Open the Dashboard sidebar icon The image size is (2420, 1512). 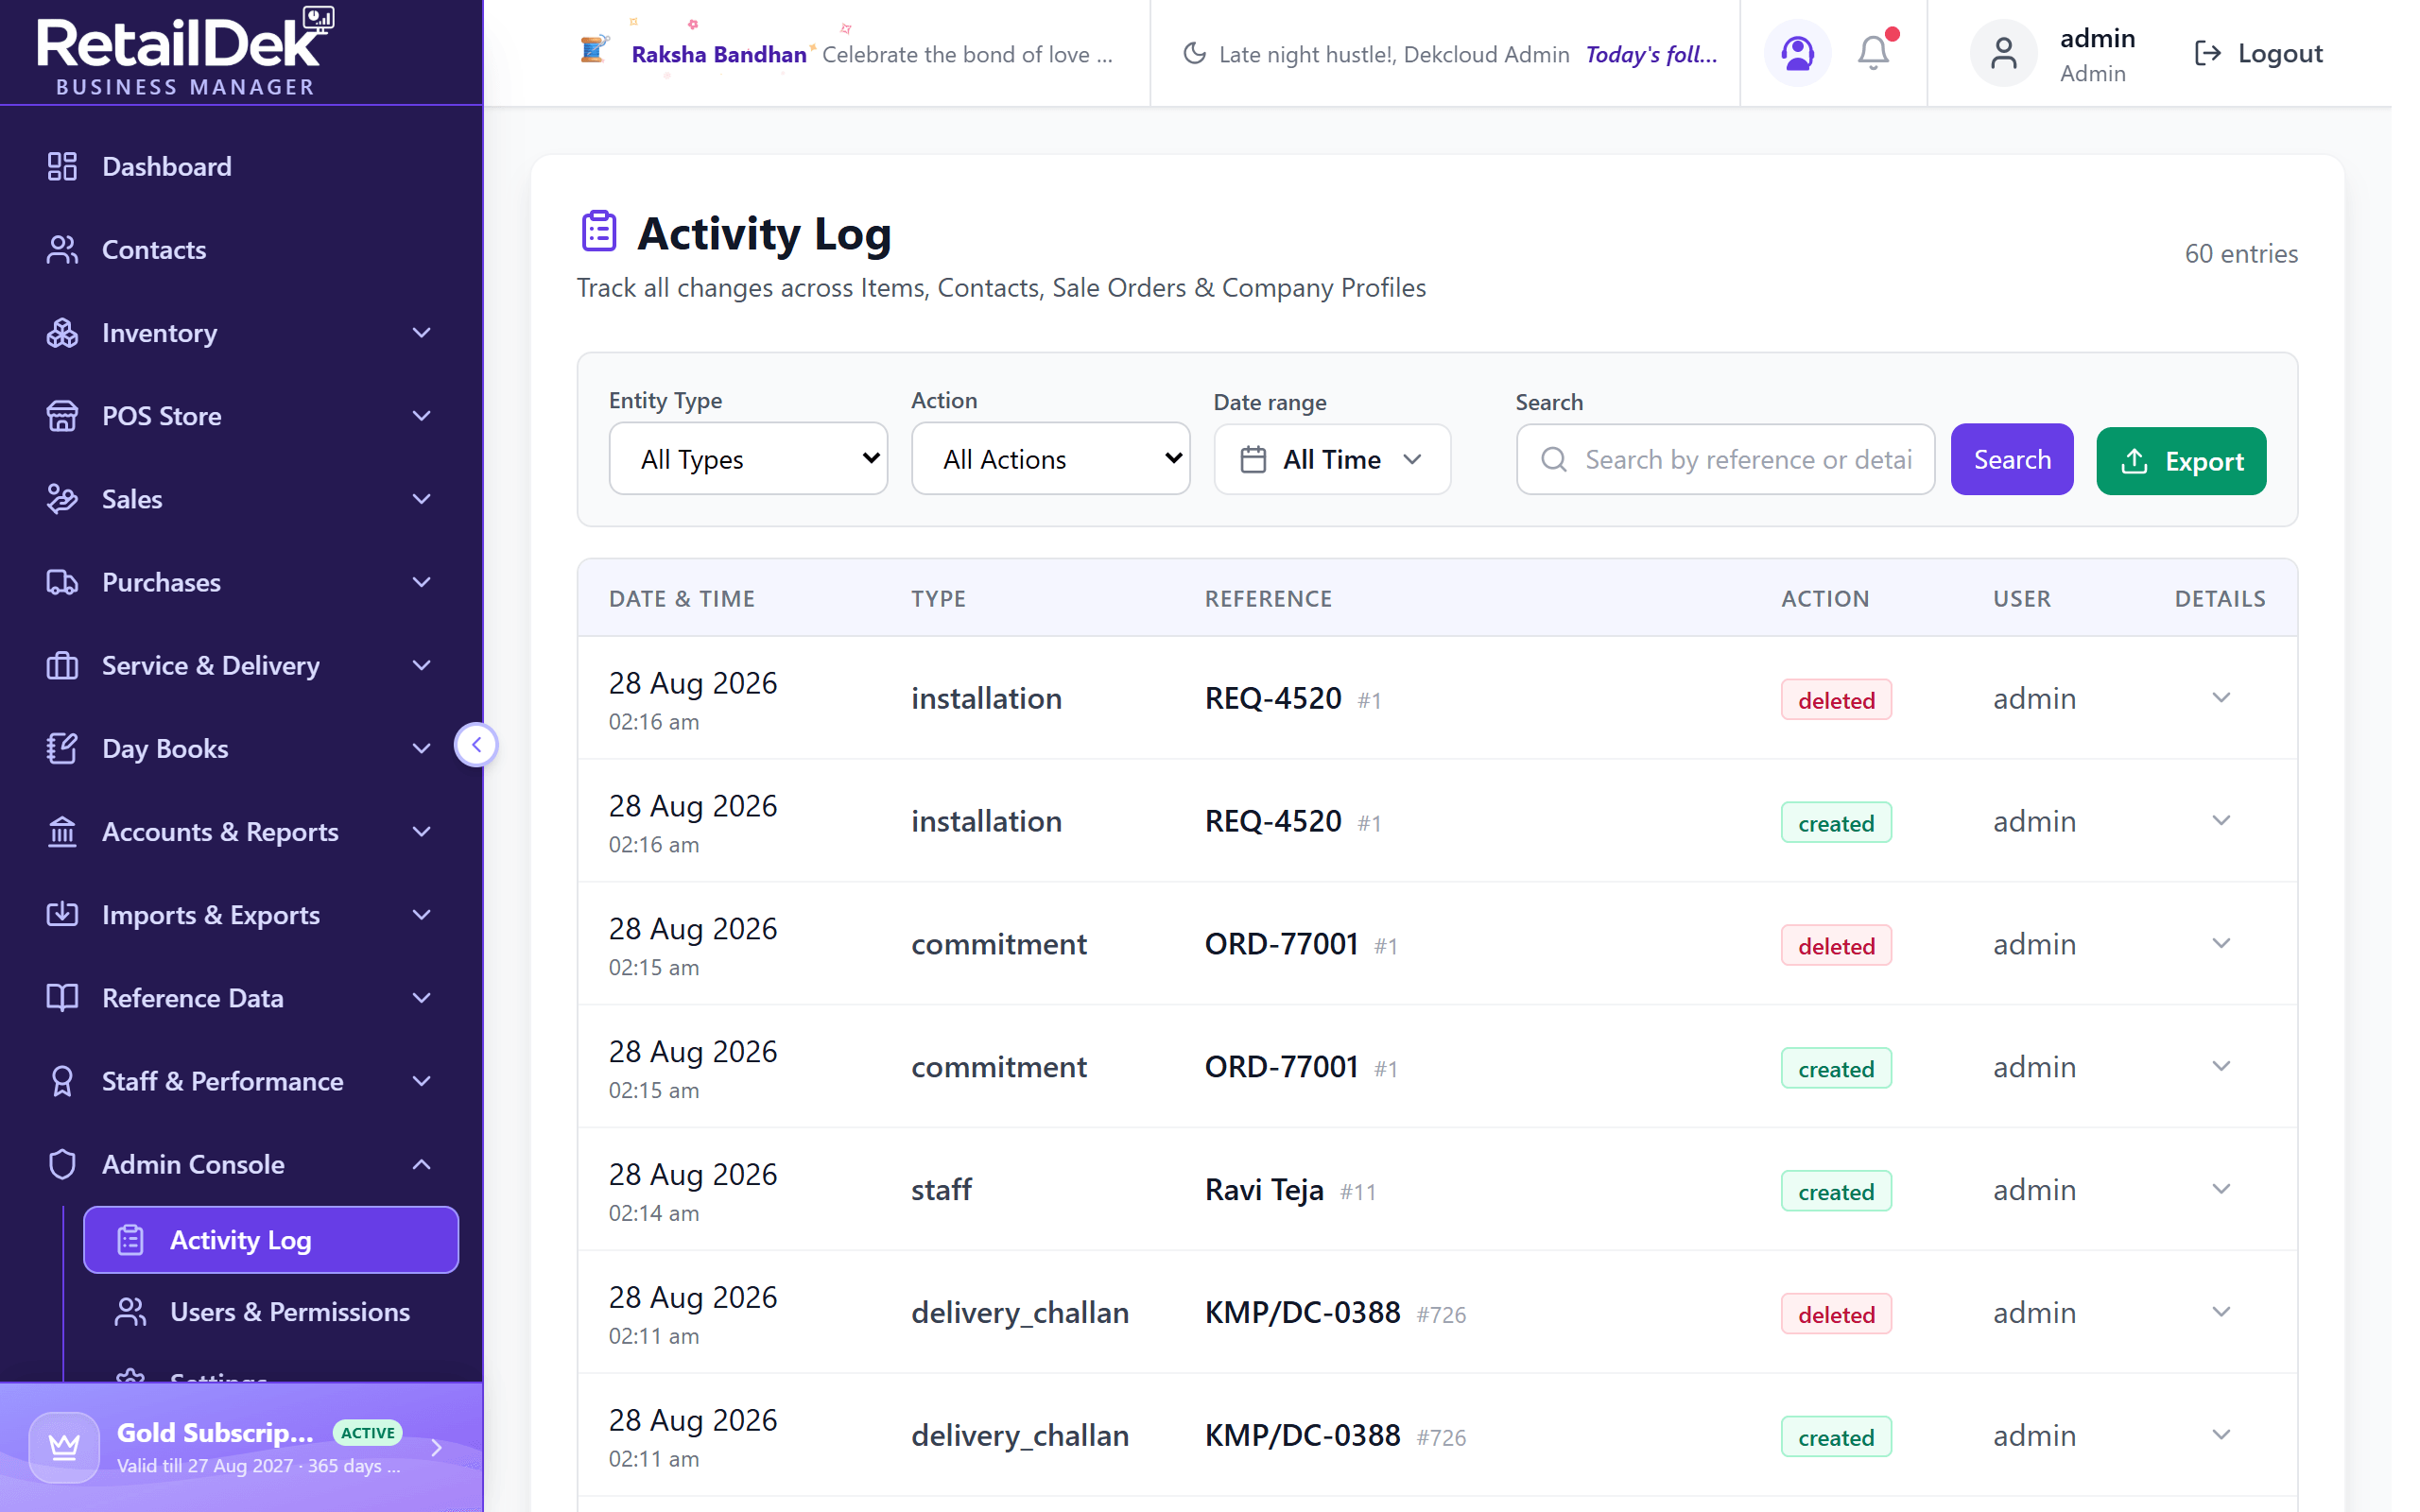click(x=62, y=166)
